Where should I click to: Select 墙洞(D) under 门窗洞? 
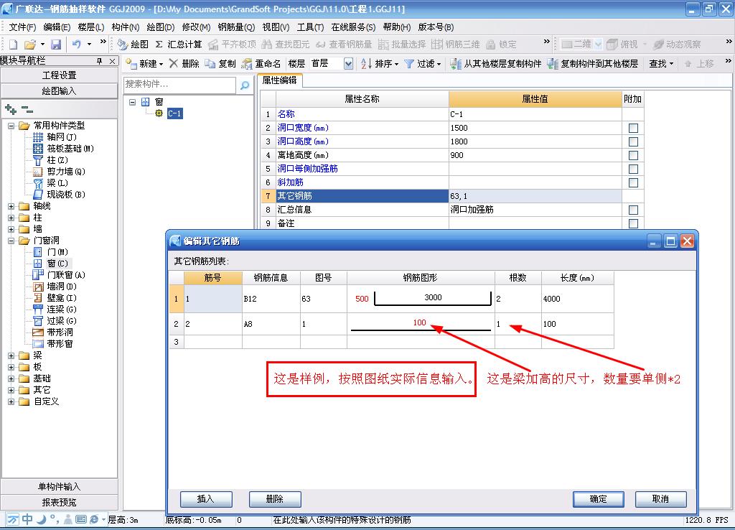click(62, 287)
